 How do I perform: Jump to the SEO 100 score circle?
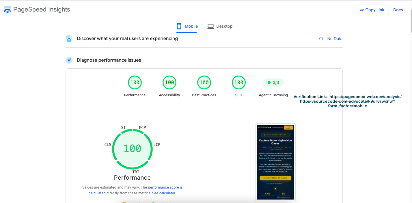point(239,82)
